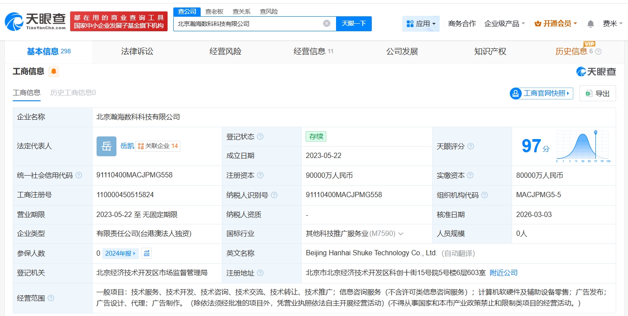This screenshot has width=628, height=316.
Task: Switch to the 法律诉讼 tab
Action: tap(137, 51)
